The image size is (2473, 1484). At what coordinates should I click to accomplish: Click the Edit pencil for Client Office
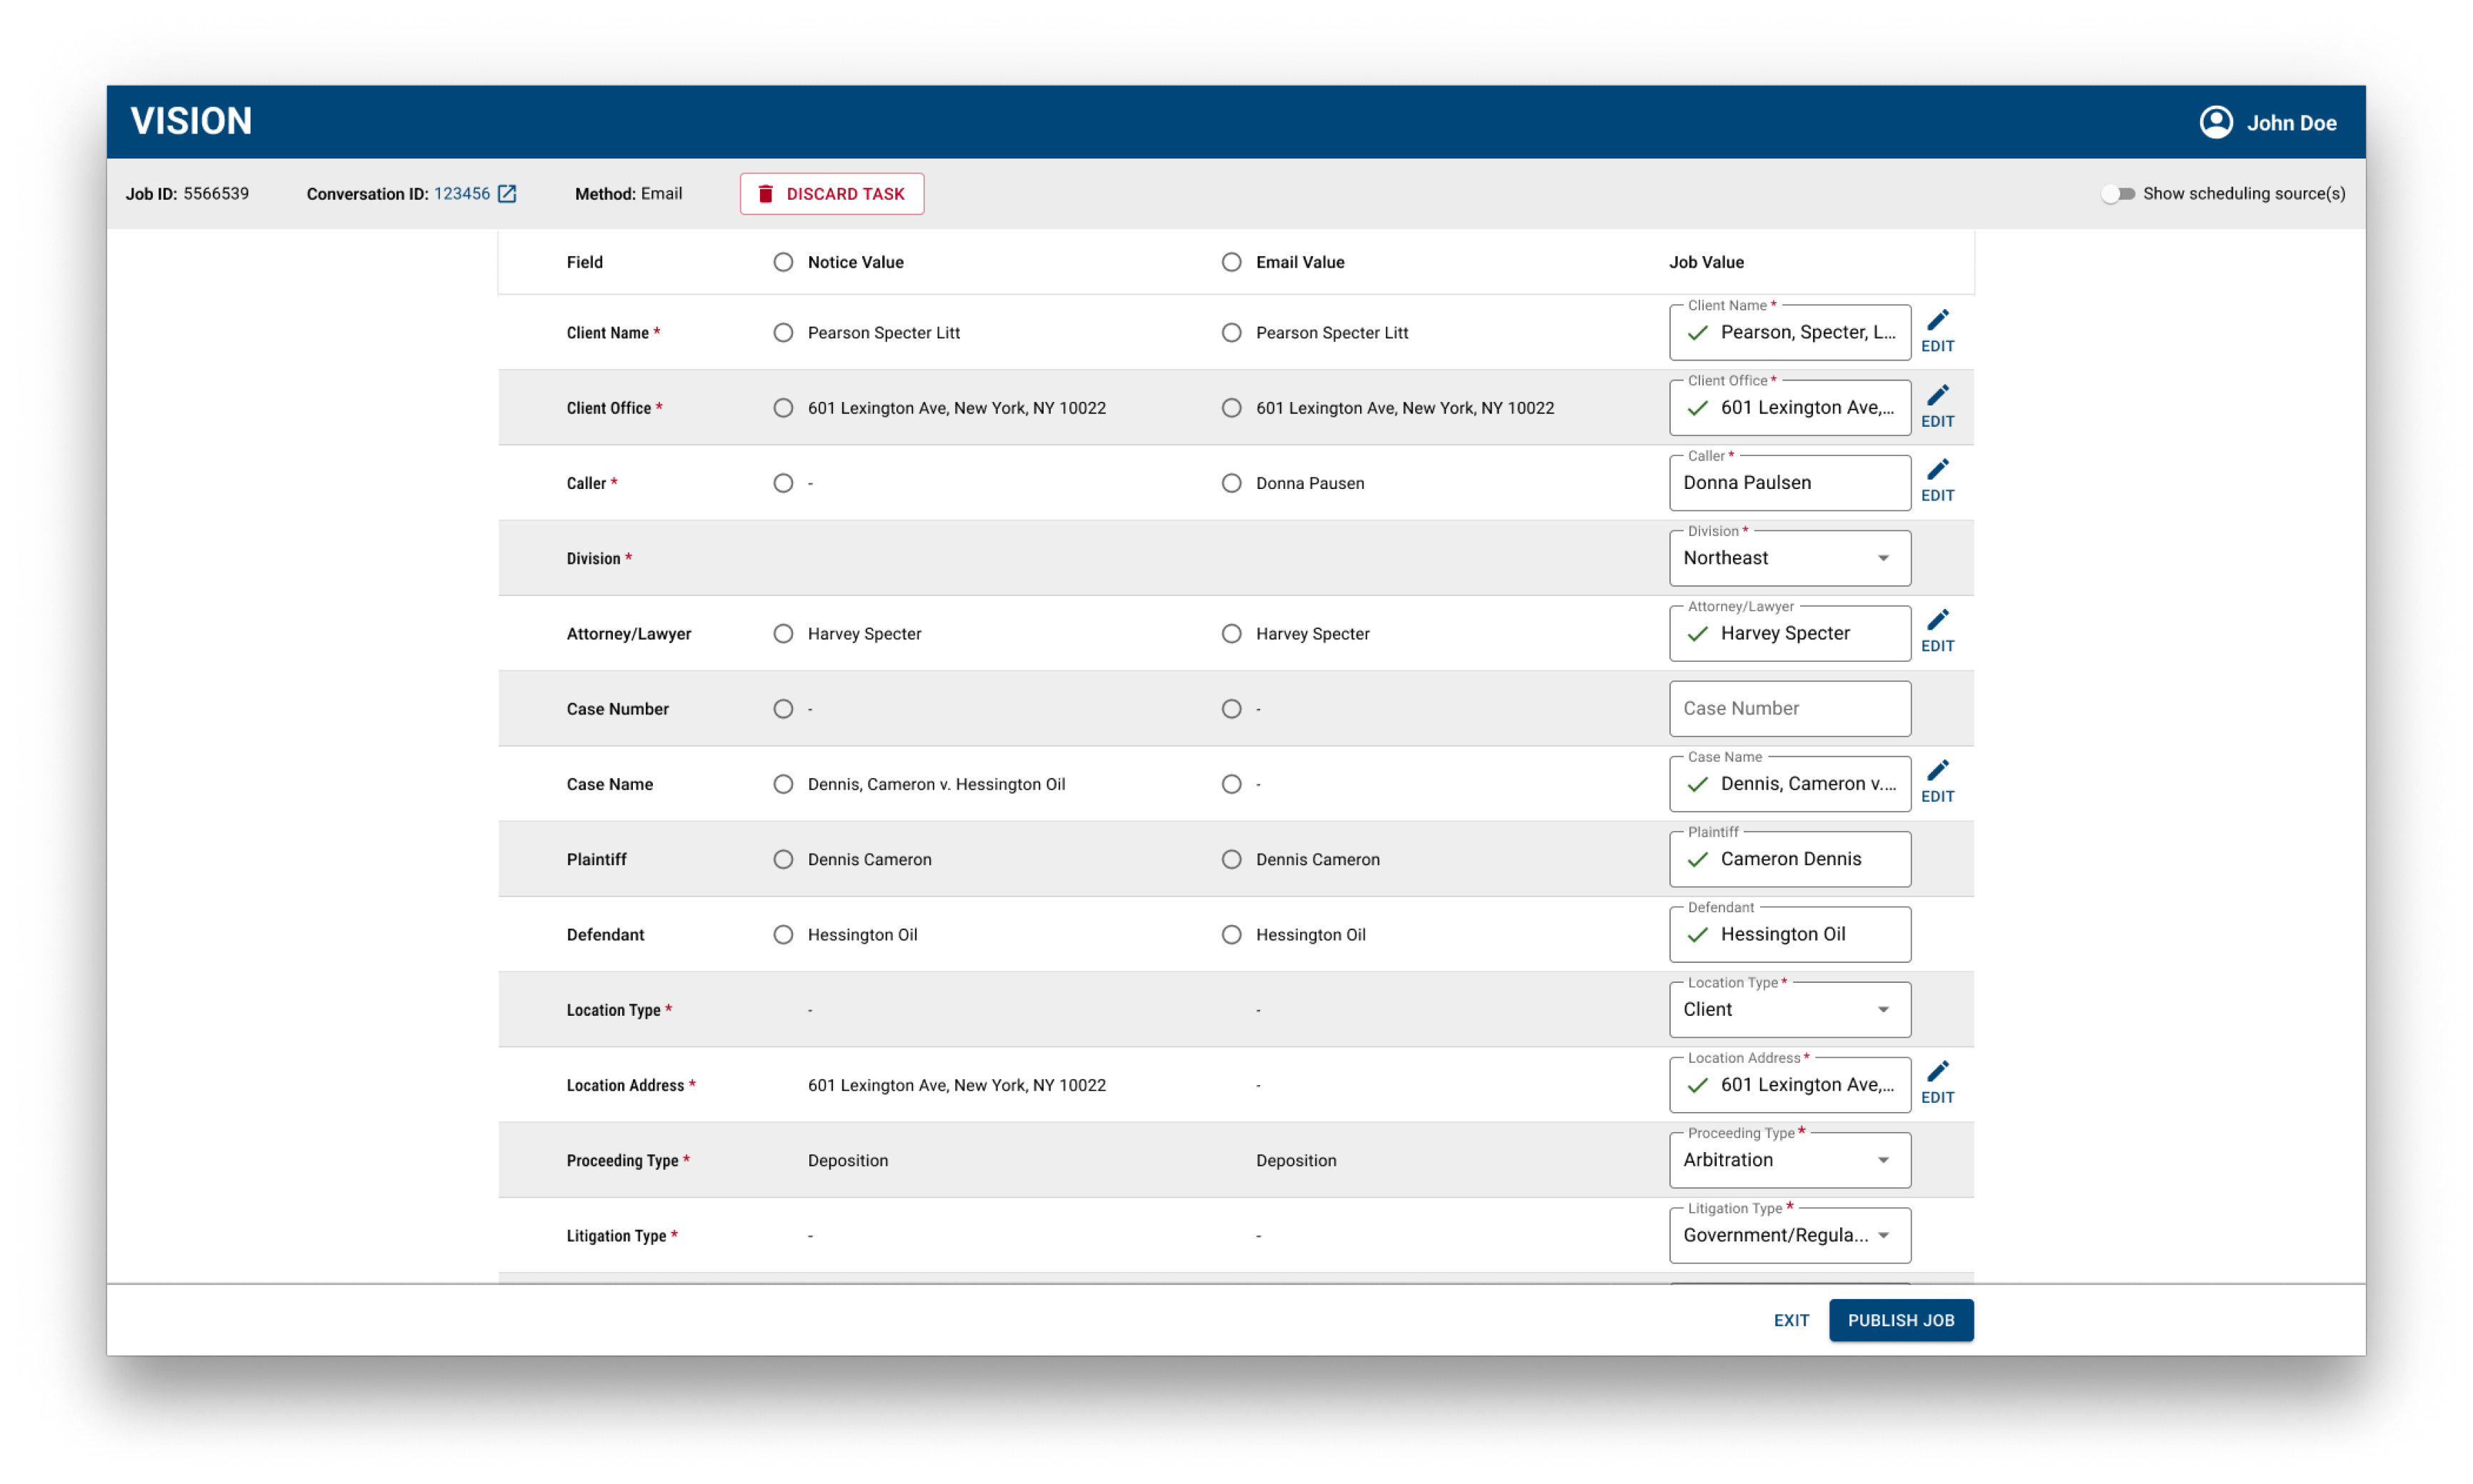point(1937,406)
